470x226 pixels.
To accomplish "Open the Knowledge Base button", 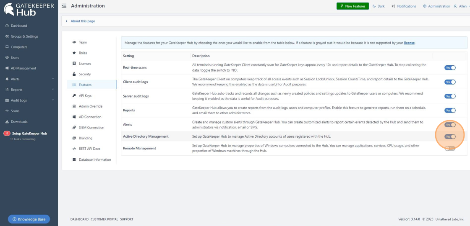I will [x=29, y=219].
